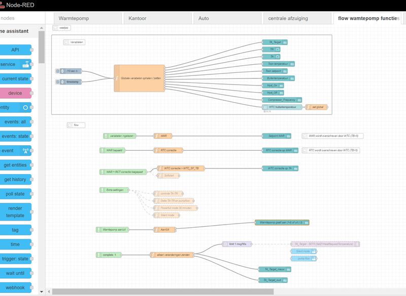
Task: Pick the 'webhook' palette node
Action: 15,287
